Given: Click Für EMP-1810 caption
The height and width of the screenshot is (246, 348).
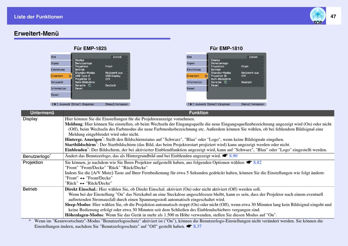Looking at the screenshot, I should click(x=226, y=48).
